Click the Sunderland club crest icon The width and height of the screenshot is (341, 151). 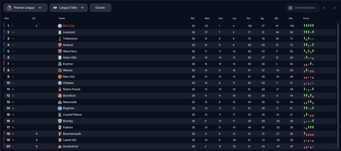point(60,146)
